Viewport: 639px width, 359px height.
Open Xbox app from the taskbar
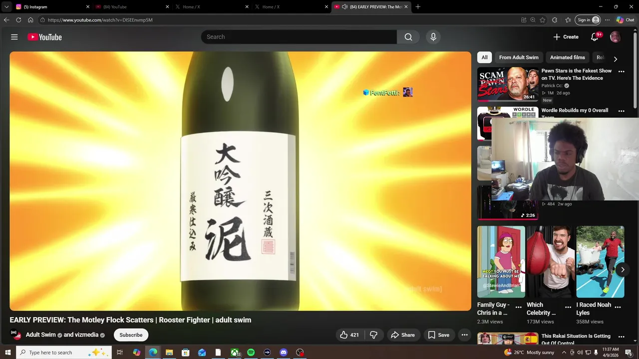pyautogui.click(x=235, y=353)
